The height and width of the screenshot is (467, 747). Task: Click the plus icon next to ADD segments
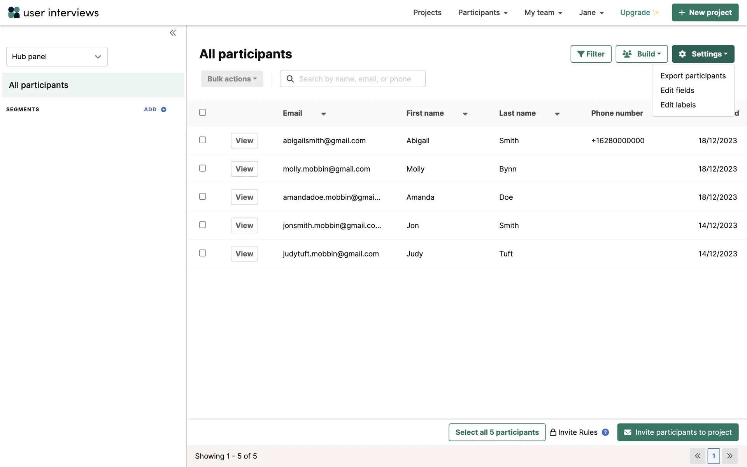pos(164,109)
